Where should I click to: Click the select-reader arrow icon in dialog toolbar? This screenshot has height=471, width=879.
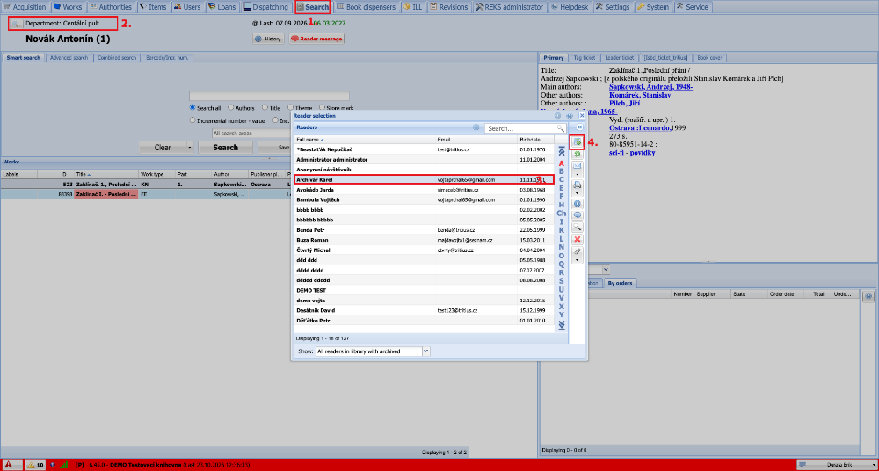577,141
